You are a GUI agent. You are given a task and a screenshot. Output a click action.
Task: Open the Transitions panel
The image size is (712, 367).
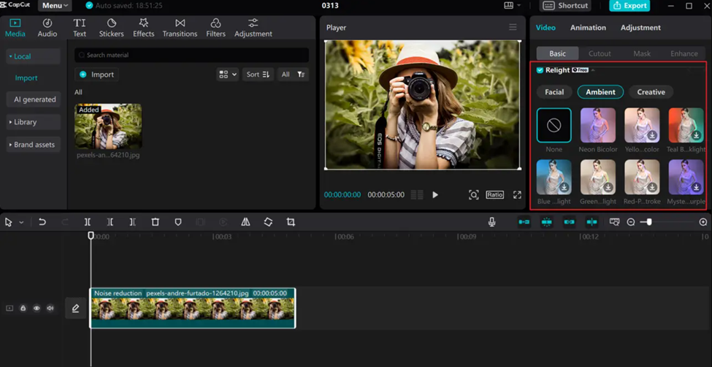180,27
